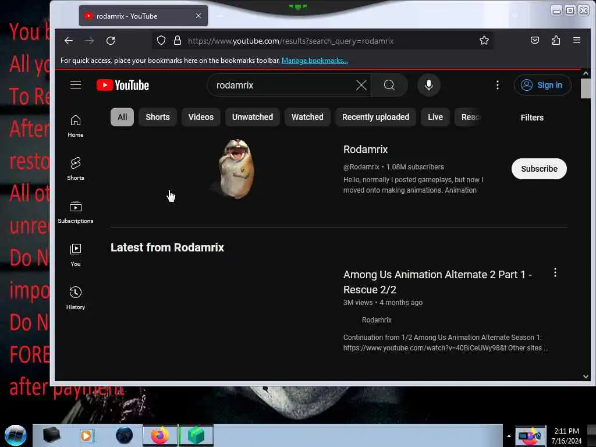Click the 3M views 4 months ago text
The image size is (596, 447).
coord(383,303)
